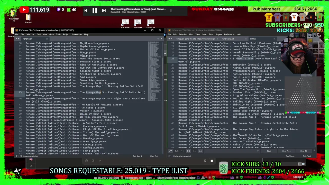The height and width of the screenshot is (185, 329).
Task: Open Help menu in Rename.txt window
Action: [86, 34]
